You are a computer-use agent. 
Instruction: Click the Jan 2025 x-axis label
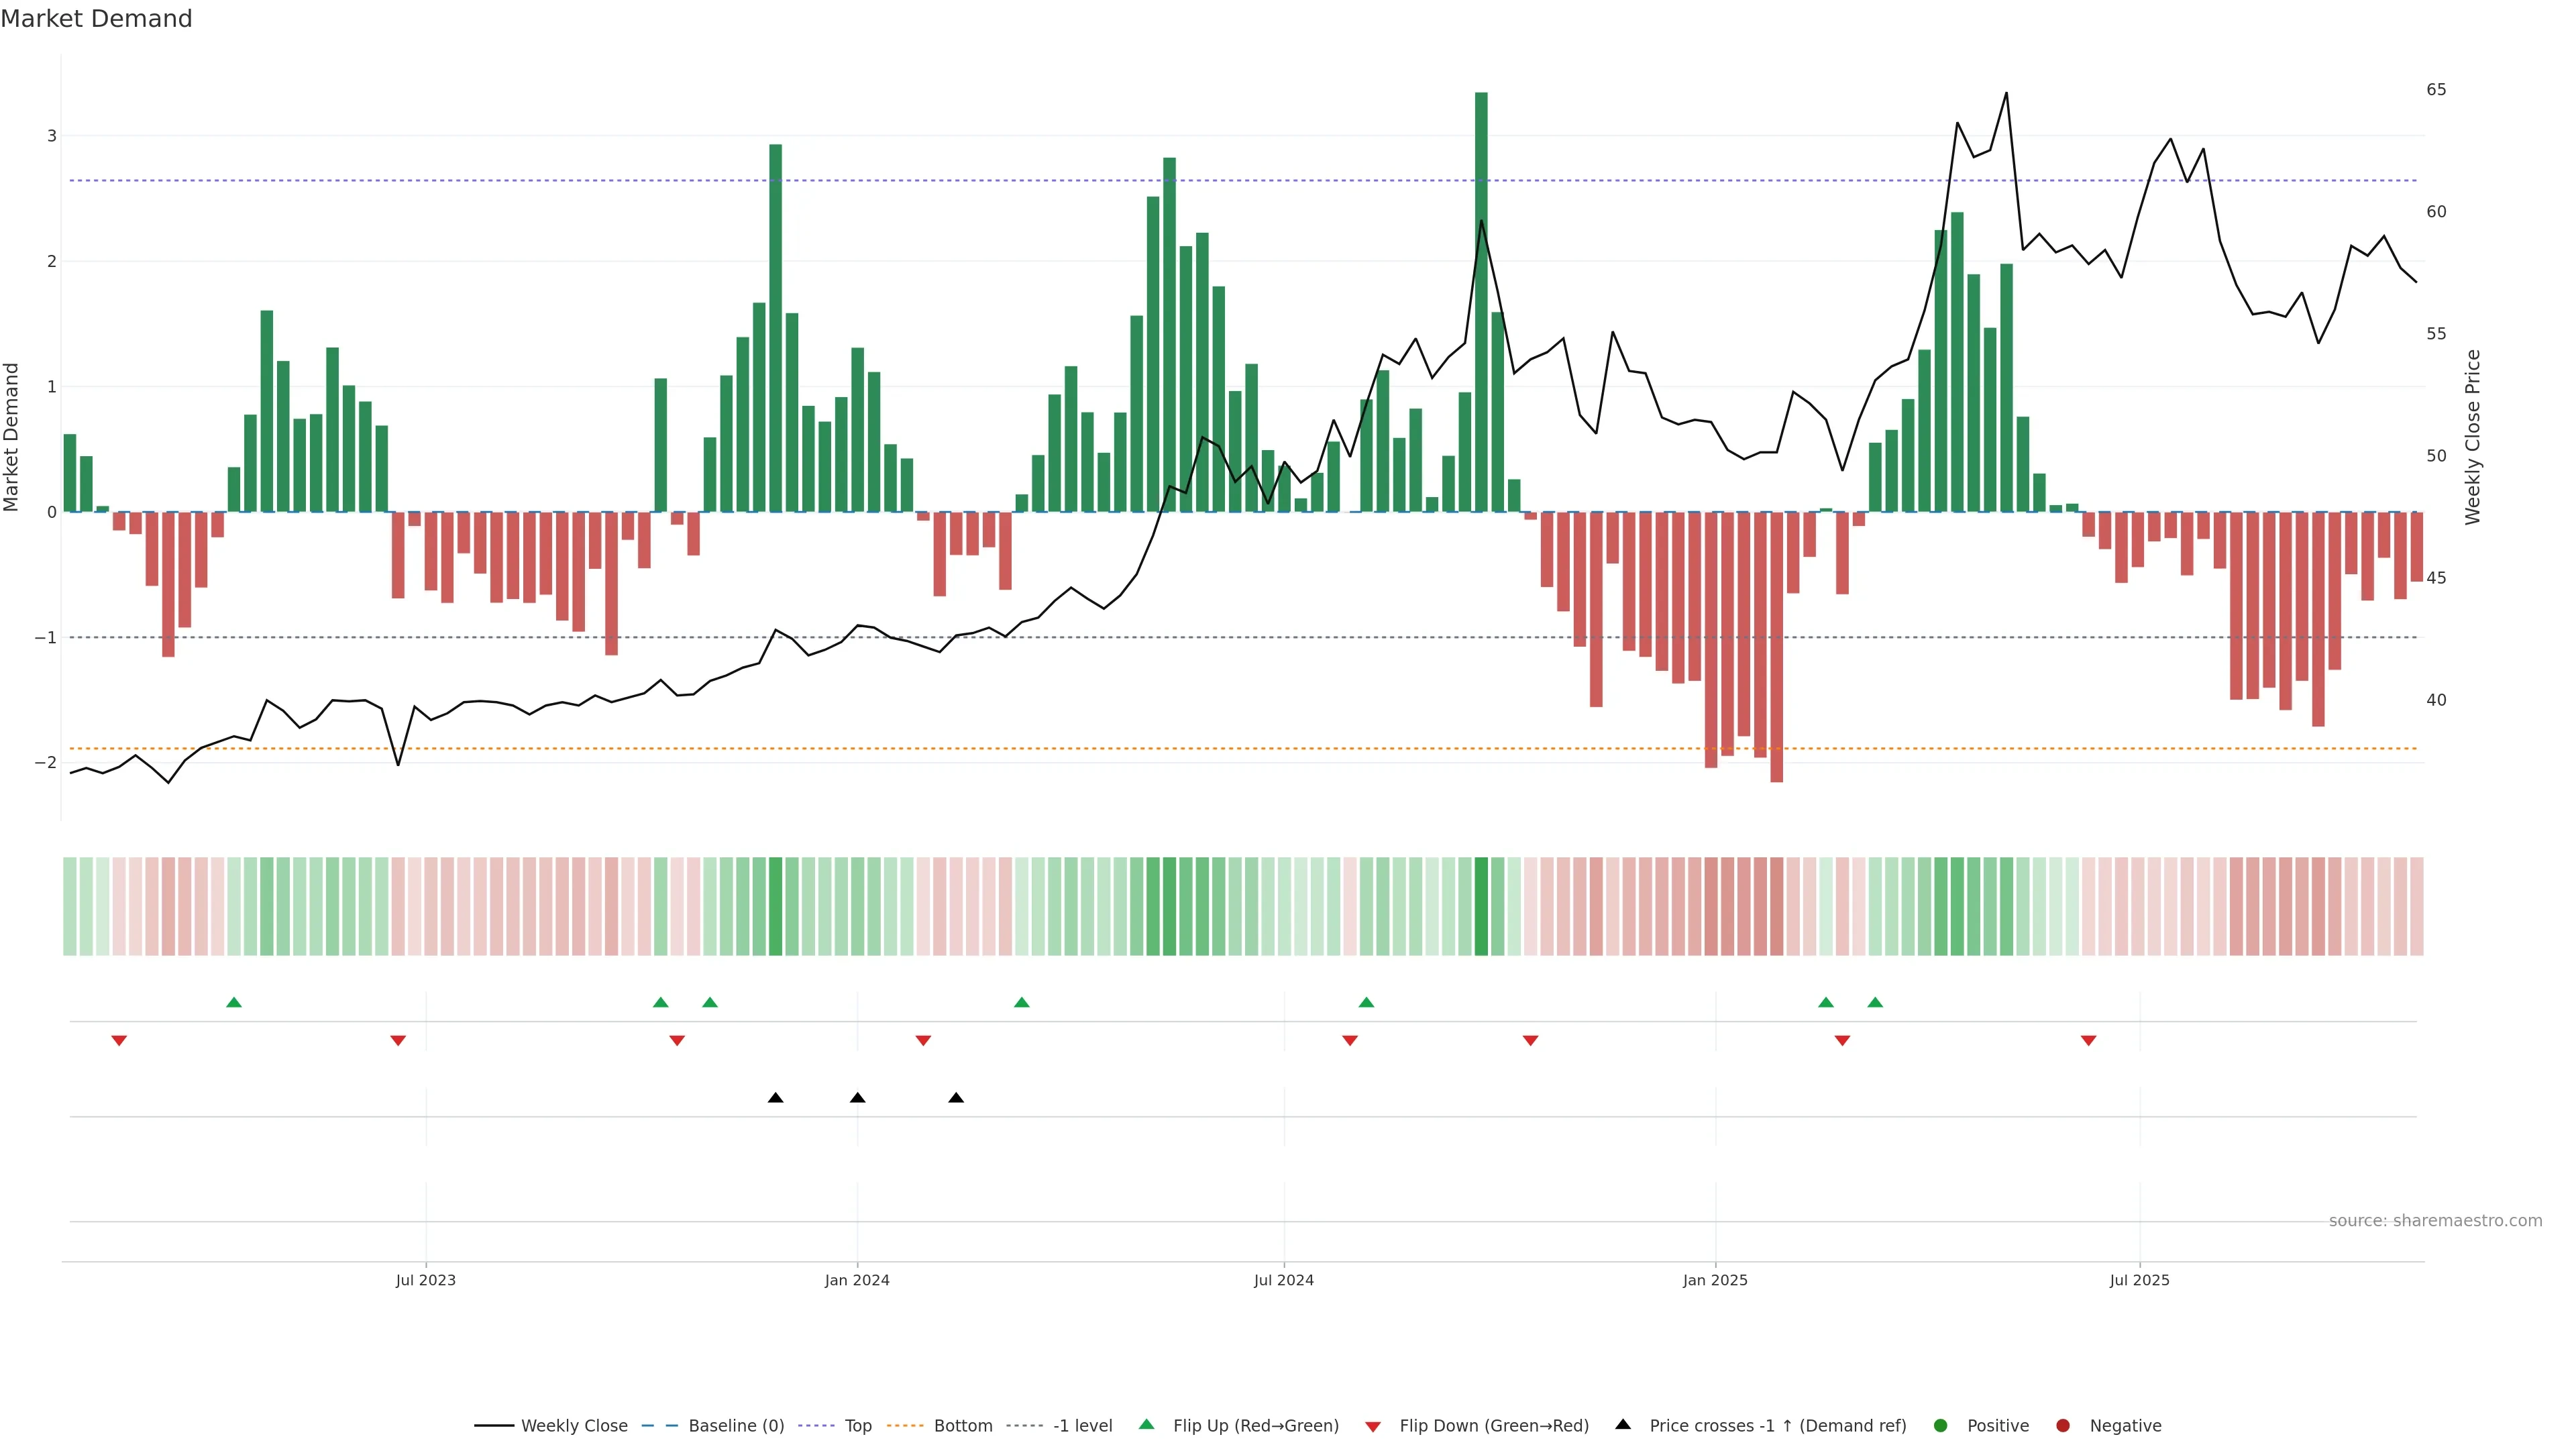[1715, 1280]
